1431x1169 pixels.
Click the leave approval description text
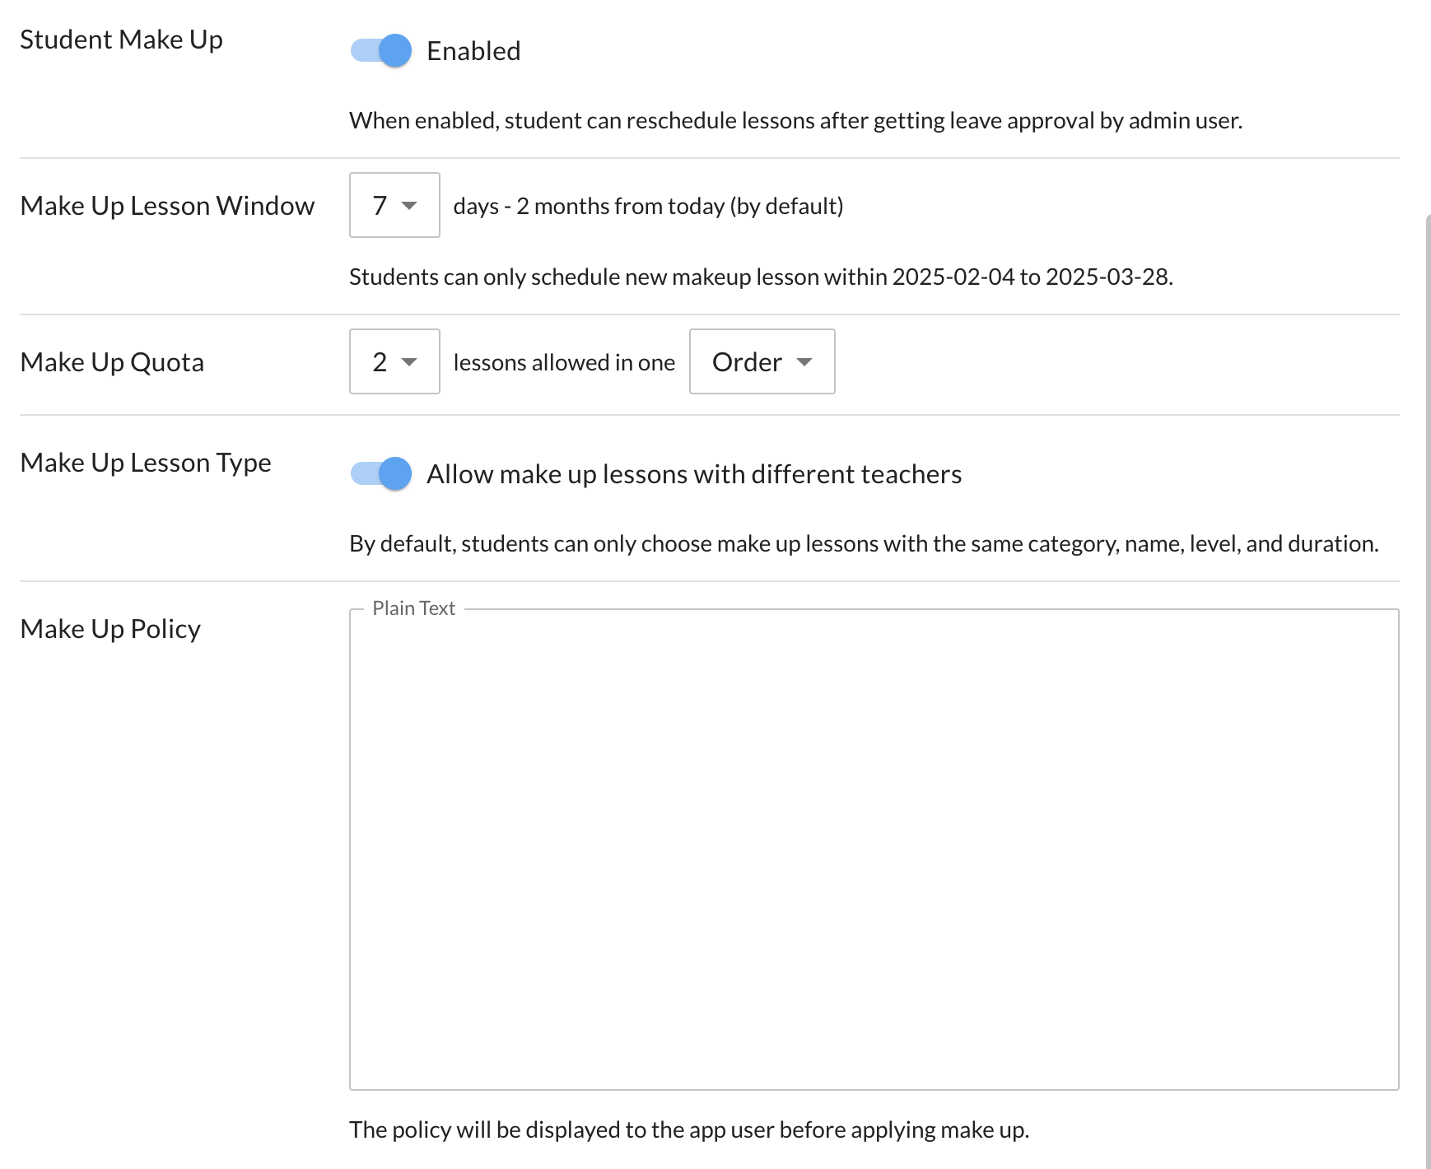pyautogui.click(x=795, y=120)
